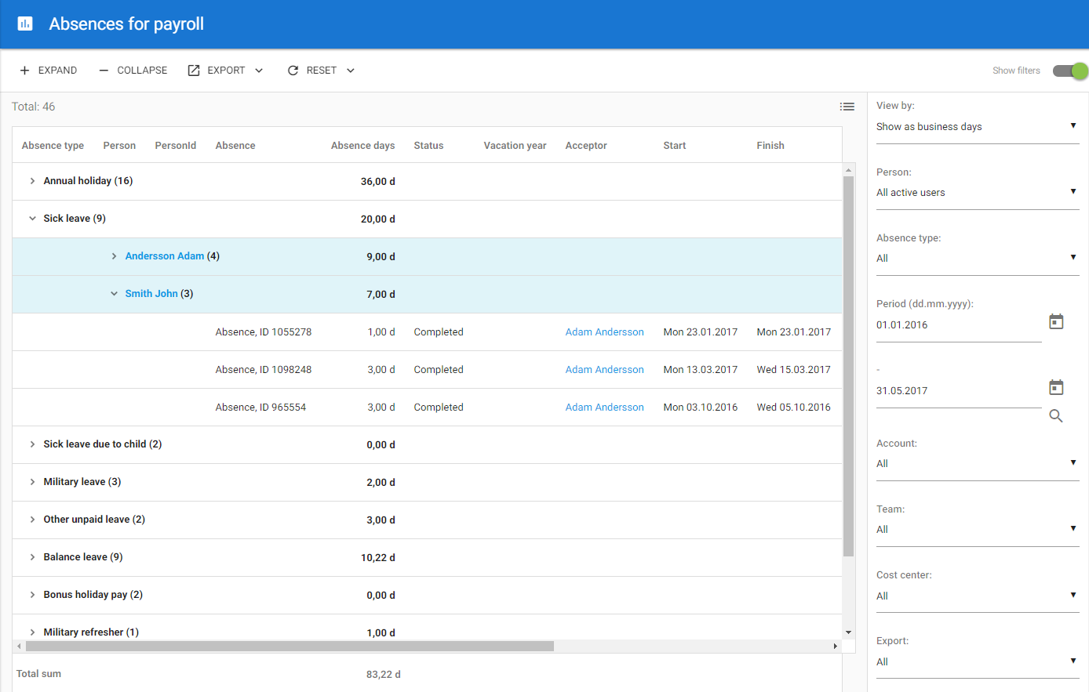
Task: Click the EXPORT open-in-new icon
Action: (x=194, y=71)
